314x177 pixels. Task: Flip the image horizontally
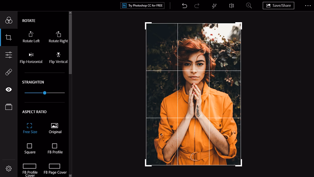click(x=31, y=57)
